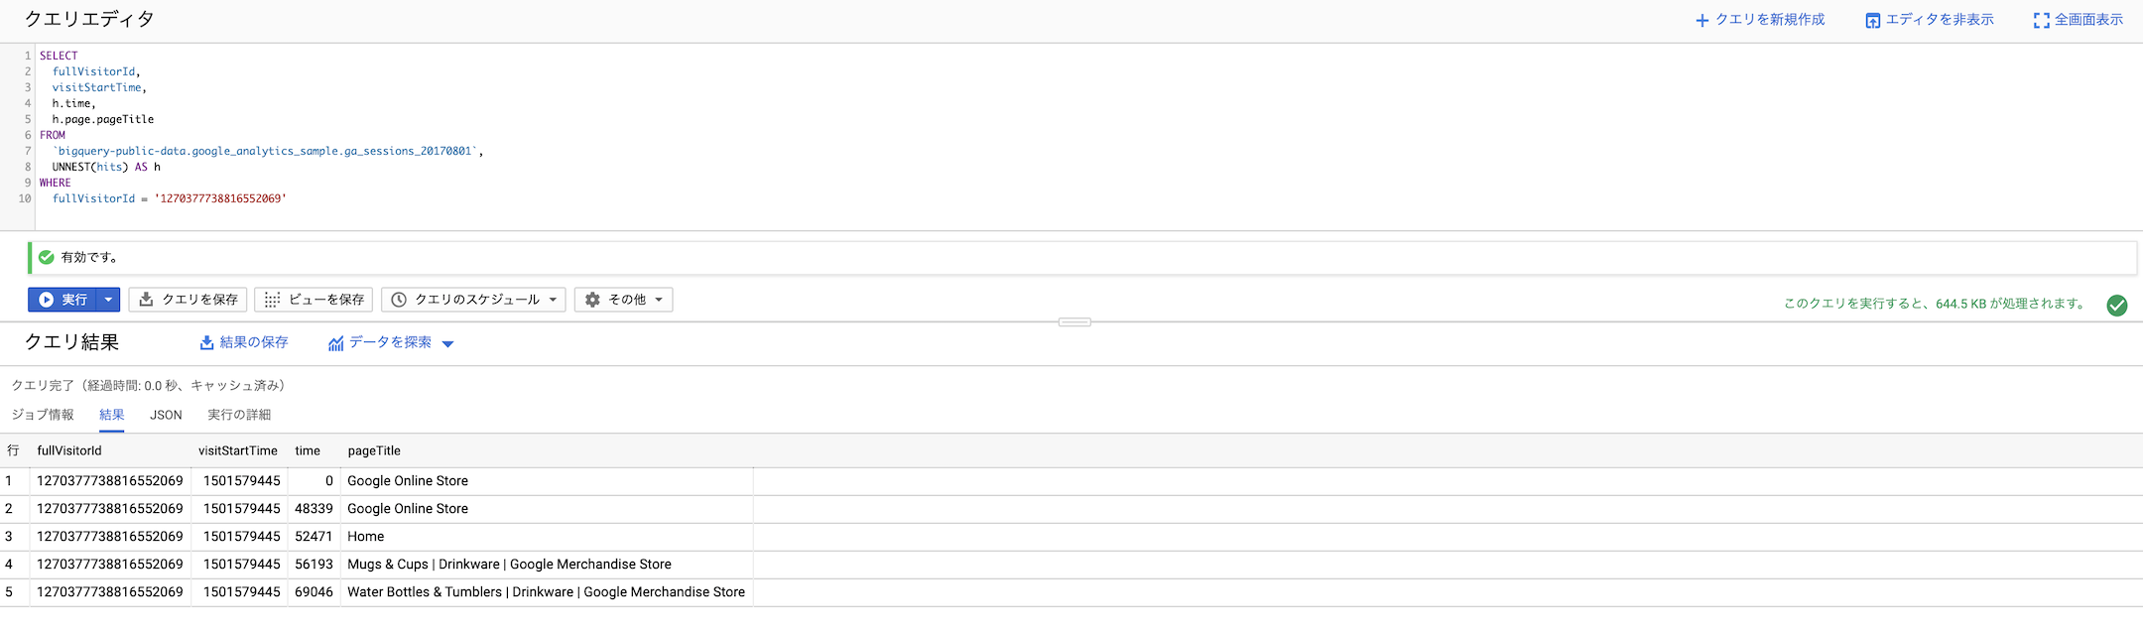Open the 実行の詳細 tab
This screenshot has width=2143, height=635.
239,415
